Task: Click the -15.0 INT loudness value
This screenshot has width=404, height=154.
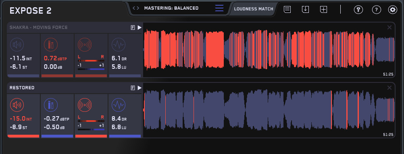Action: tap(21, 119)
